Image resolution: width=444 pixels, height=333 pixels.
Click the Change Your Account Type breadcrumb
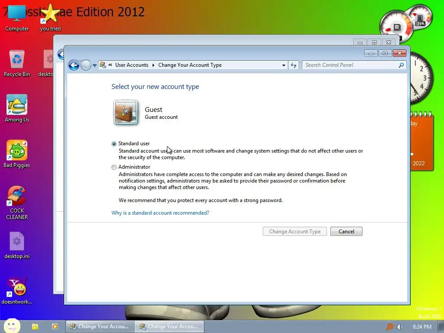pos(190,65)
